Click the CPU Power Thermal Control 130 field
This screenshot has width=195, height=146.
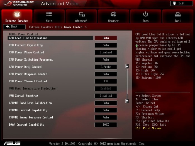click(106, 81)
